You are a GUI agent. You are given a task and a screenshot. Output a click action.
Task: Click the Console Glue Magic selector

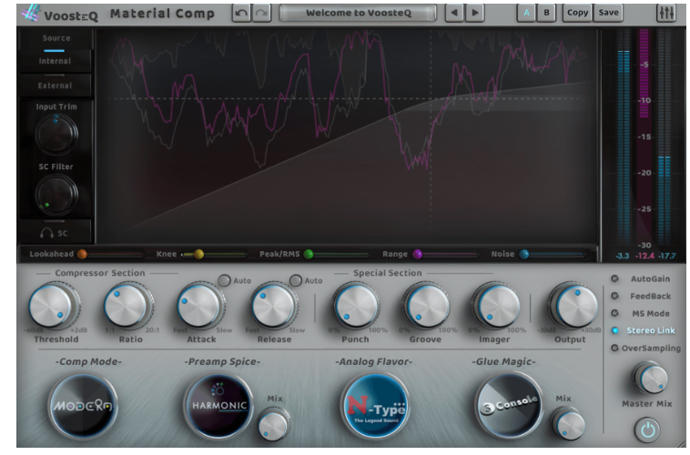point(509,406)
